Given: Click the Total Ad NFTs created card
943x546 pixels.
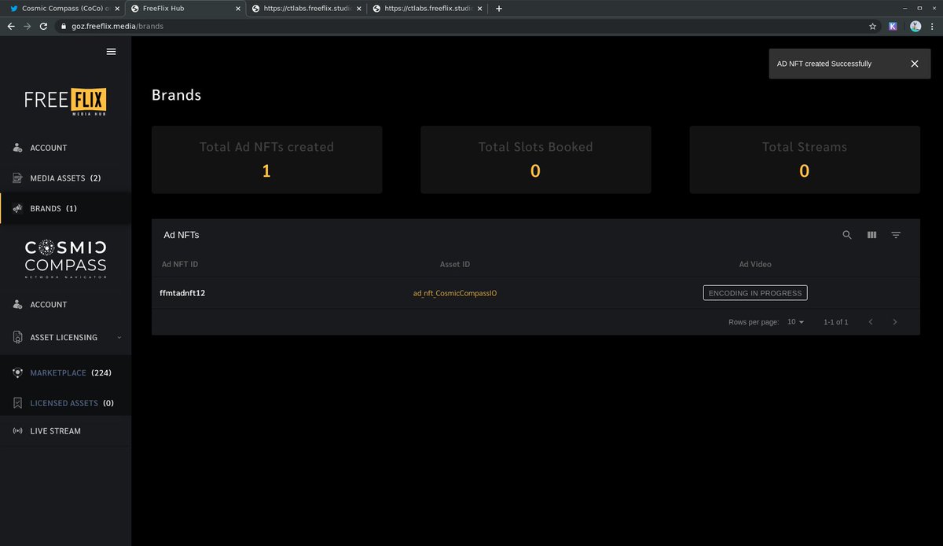Looking at the screenshot, I should [x=266, y=159].
